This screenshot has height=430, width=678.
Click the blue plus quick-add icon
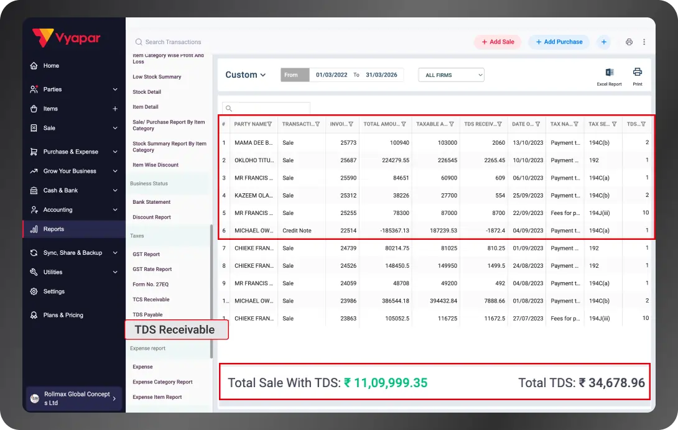click(x=603, y=42)
